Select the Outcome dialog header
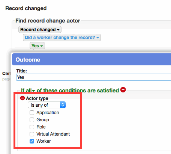This screenshot has width=171, height=154. pyautogui.click(x=91, y=59)
